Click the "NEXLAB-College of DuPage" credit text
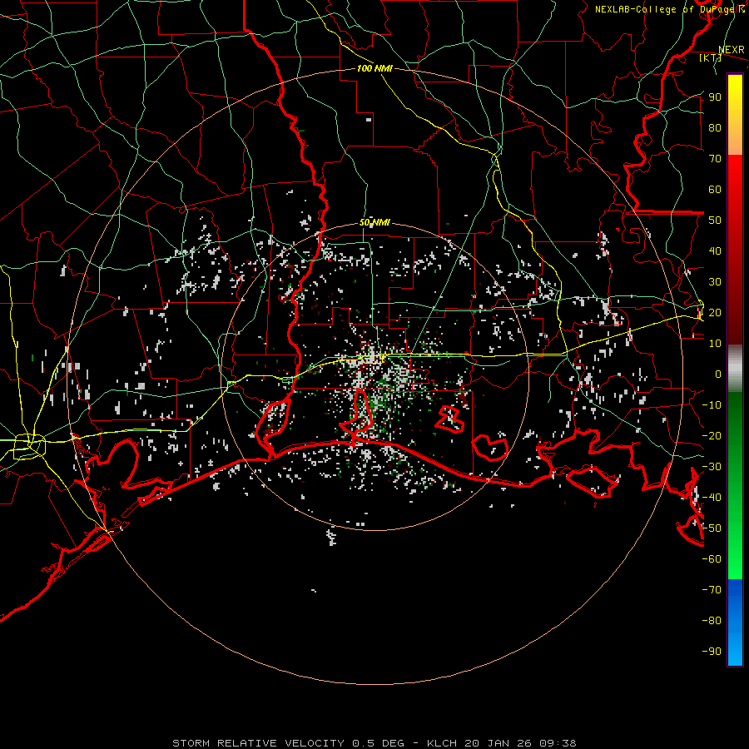The height and width of the screenshot is (749, 749). coord(665,9)
